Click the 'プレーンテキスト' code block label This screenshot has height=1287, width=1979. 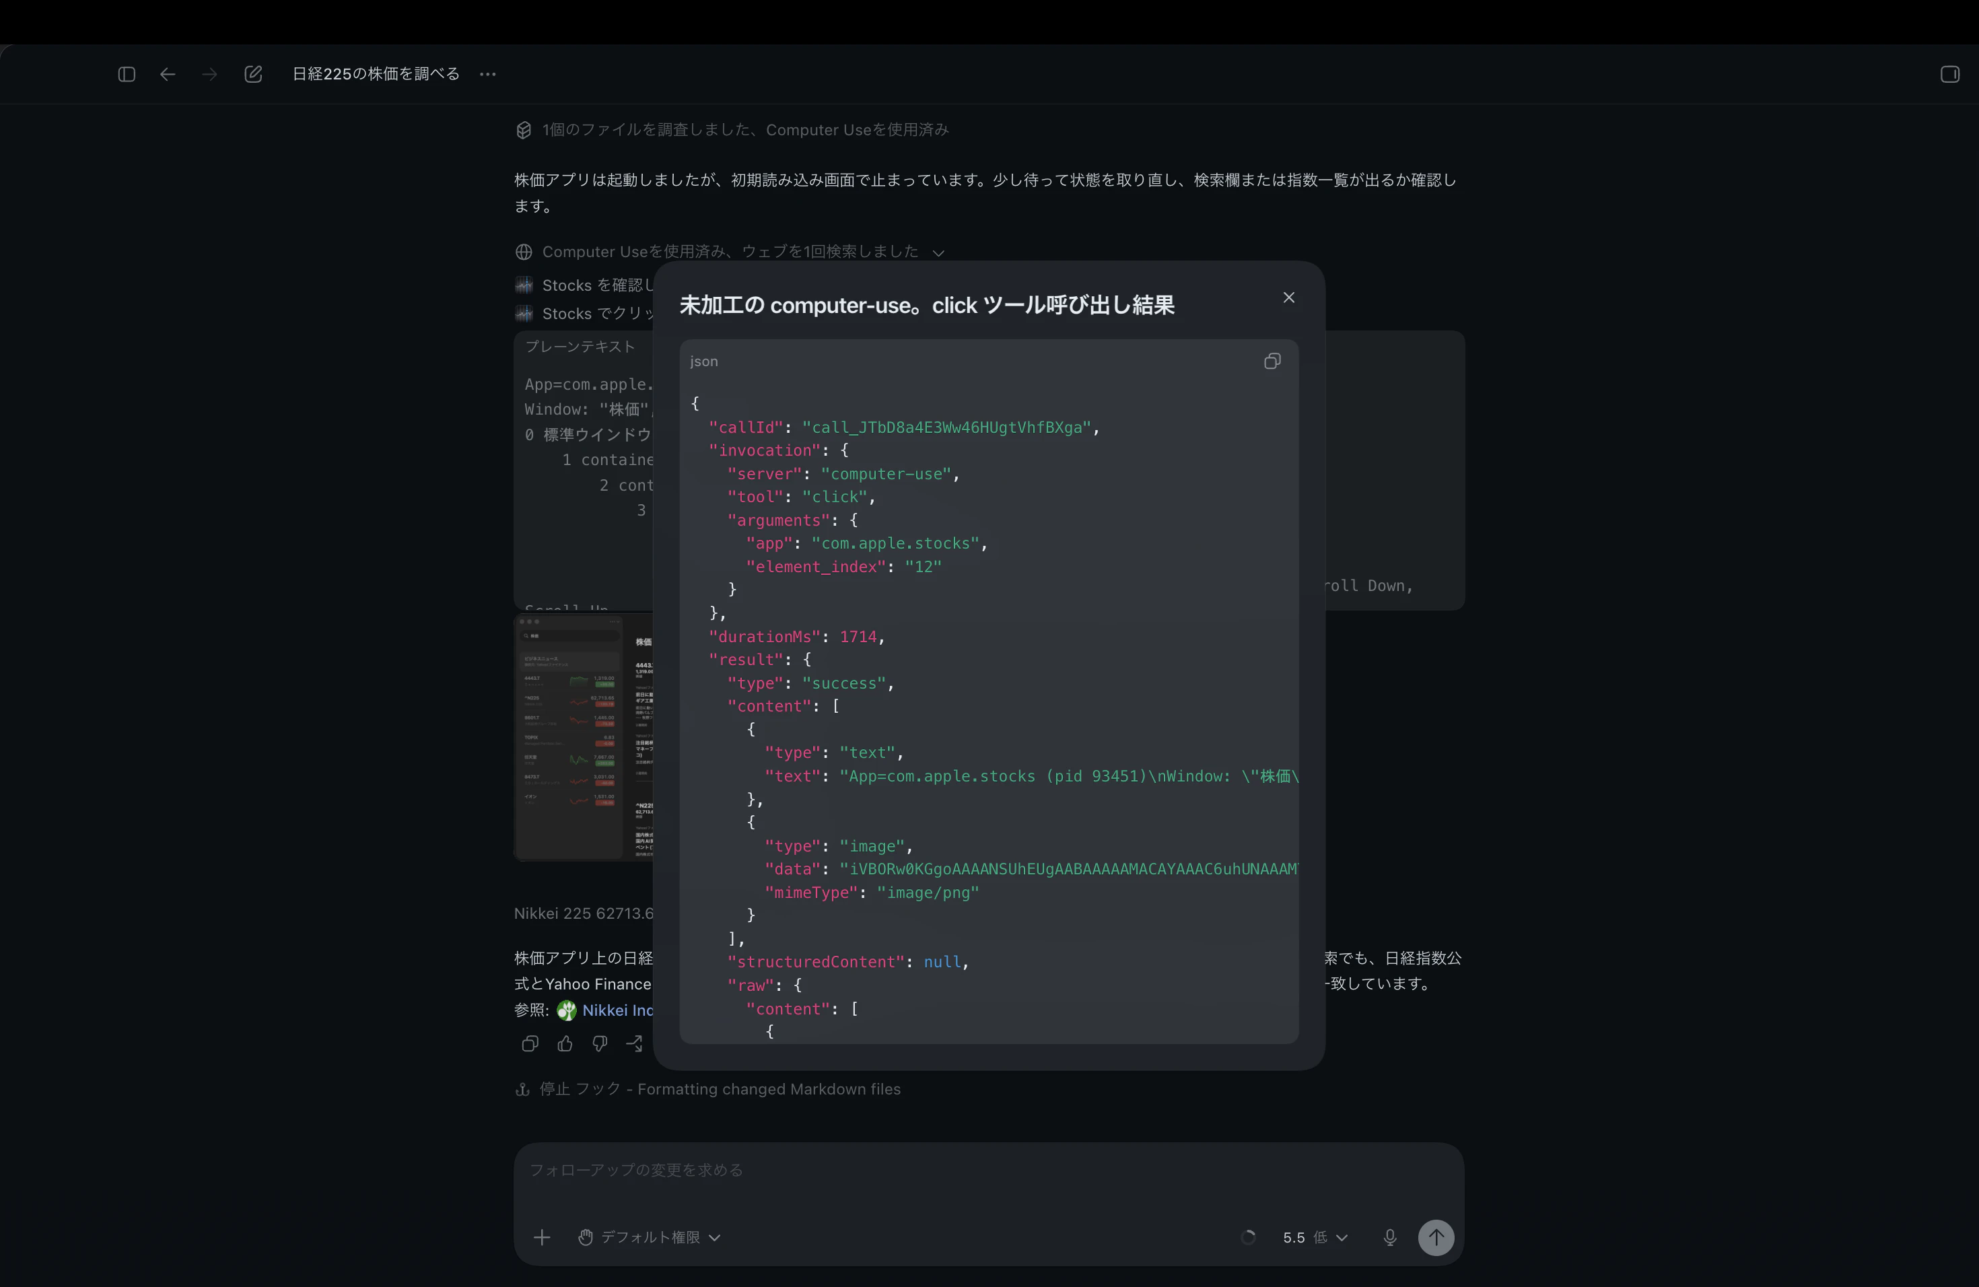point(580,347)
